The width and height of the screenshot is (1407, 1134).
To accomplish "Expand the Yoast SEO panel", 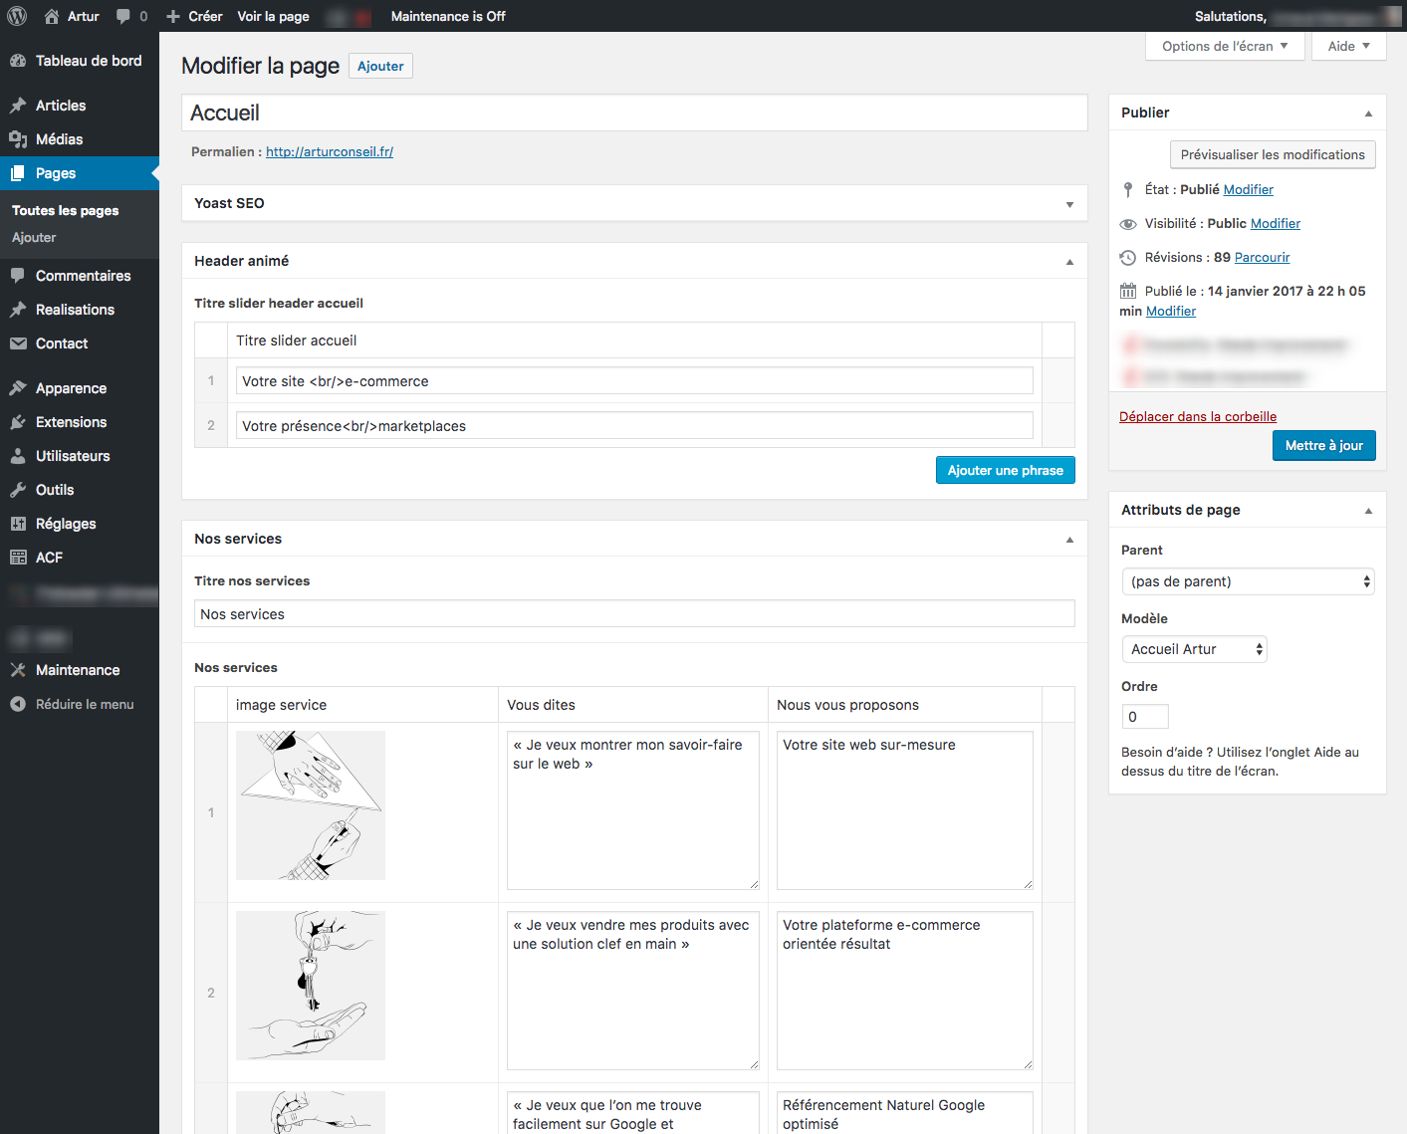I will tap(1069, 204).
